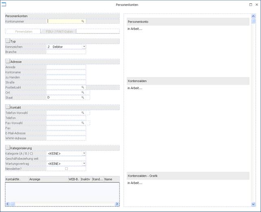Switch to the FIBU- / FAKT-Daten tab

(x=58, y=31)
